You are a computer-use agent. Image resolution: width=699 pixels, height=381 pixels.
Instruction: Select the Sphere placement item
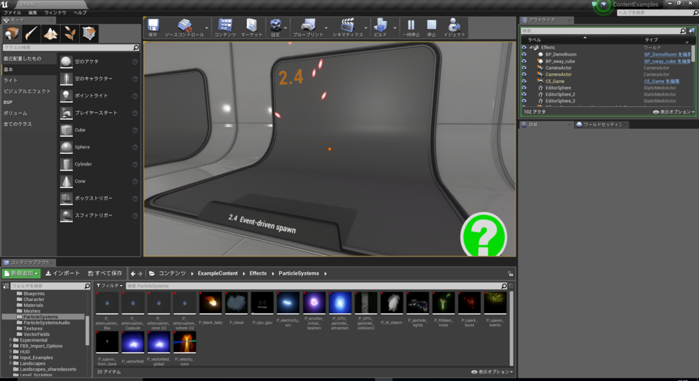[98, 147]
